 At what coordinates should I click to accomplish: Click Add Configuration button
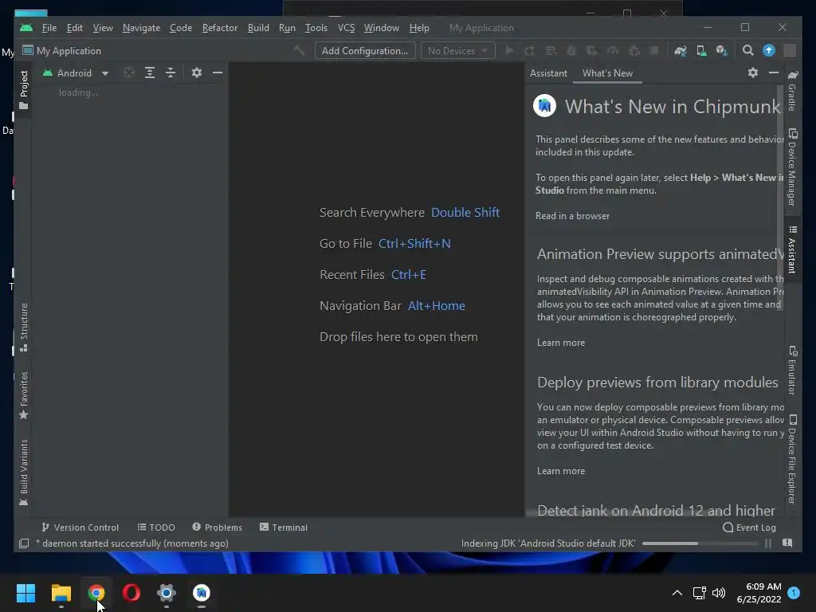point(365,50)
